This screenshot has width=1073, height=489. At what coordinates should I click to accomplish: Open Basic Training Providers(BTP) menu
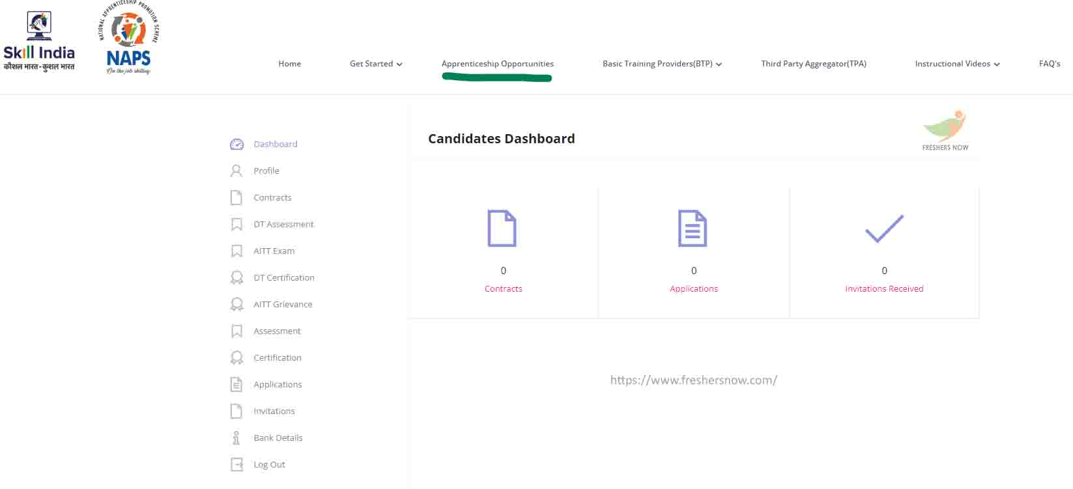point(657,64)
